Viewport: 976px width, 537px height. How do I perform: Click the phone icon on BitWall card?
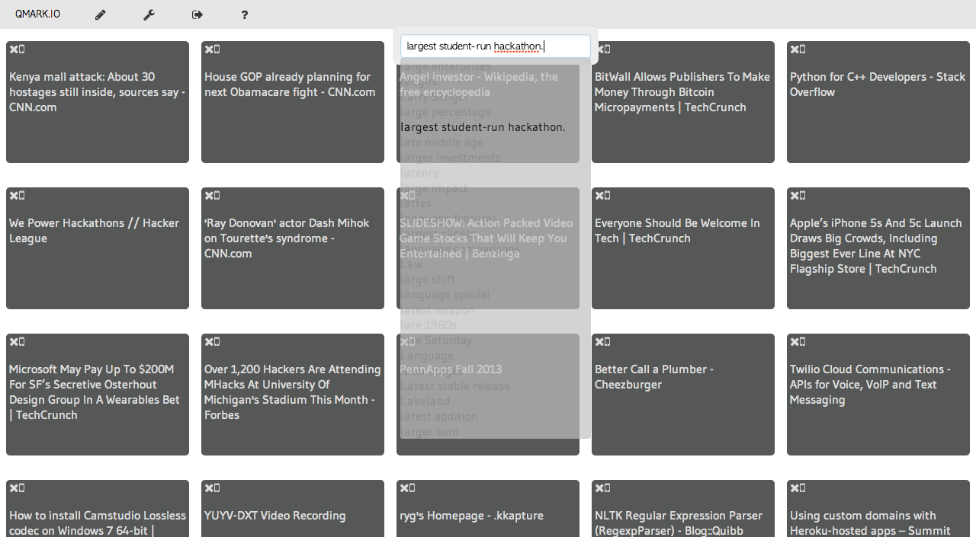608,50
